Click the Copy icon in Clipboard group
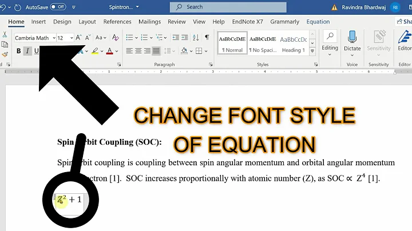Viewport: 412px width, 231px height. click(5, 45)
